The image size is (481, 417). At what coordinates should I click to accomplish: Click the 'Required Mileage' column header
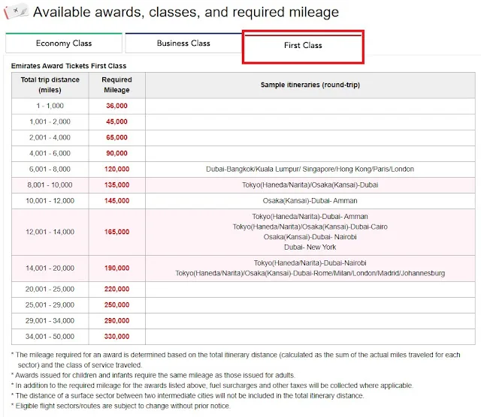[117, 85]
